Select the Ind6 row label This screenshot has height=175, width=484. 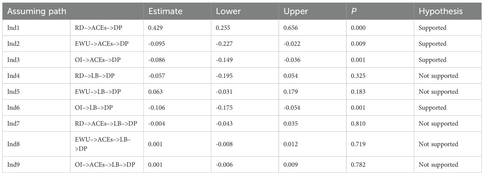click(x=13, y=108)
